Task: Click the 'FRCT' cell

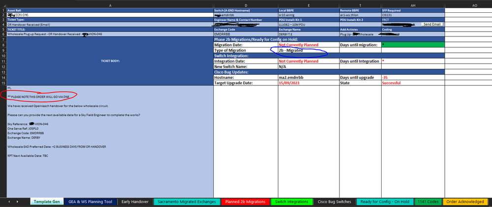Action: (x=413, y=20)
